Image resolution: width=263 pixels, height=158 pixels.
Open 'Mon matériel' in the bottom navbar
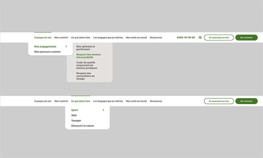coord(61,101)
